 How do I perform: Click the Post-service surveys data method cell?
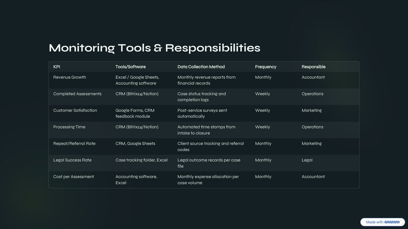click(202, 113)
